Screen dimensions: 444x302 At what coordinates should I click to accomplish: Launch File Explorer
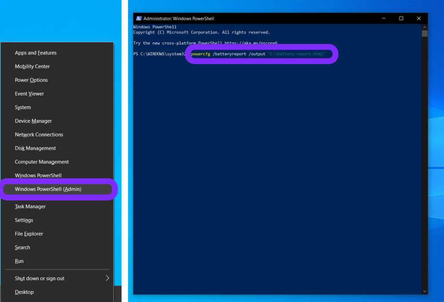tap(29, 234)
